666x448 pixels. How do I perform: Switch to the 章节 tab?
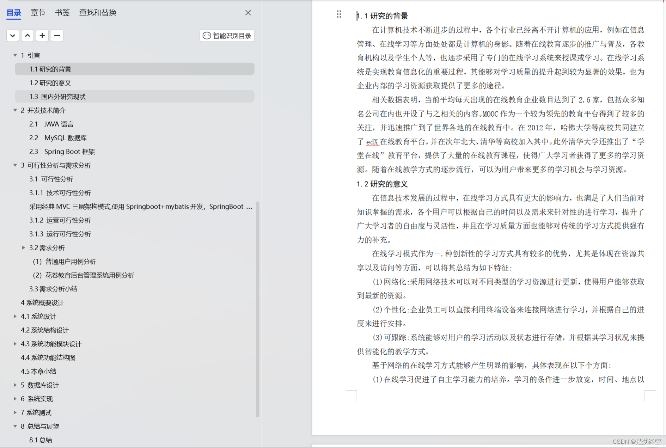point(38,13)
